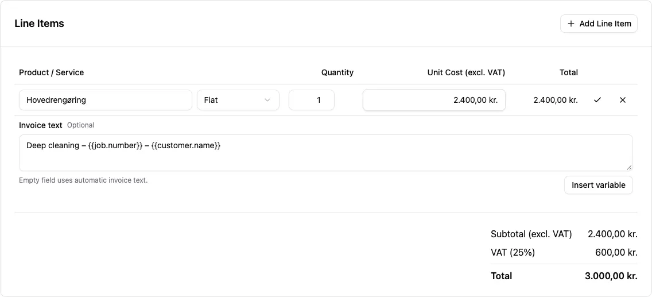The image size is (652, 297).
Task: Open the Flat pricing type dropdown
Action: point(238,101)
